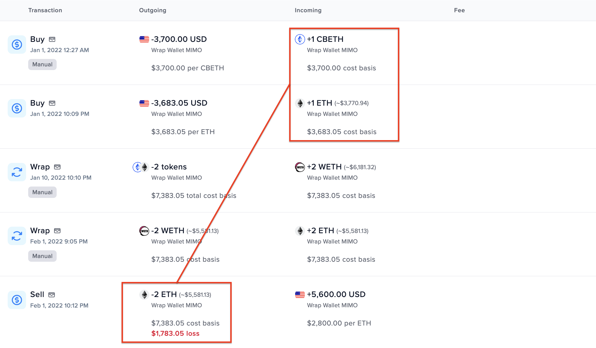Click the ETH icon beside +1 ETH
The image size is (596, 348).
tap(300, 103)
